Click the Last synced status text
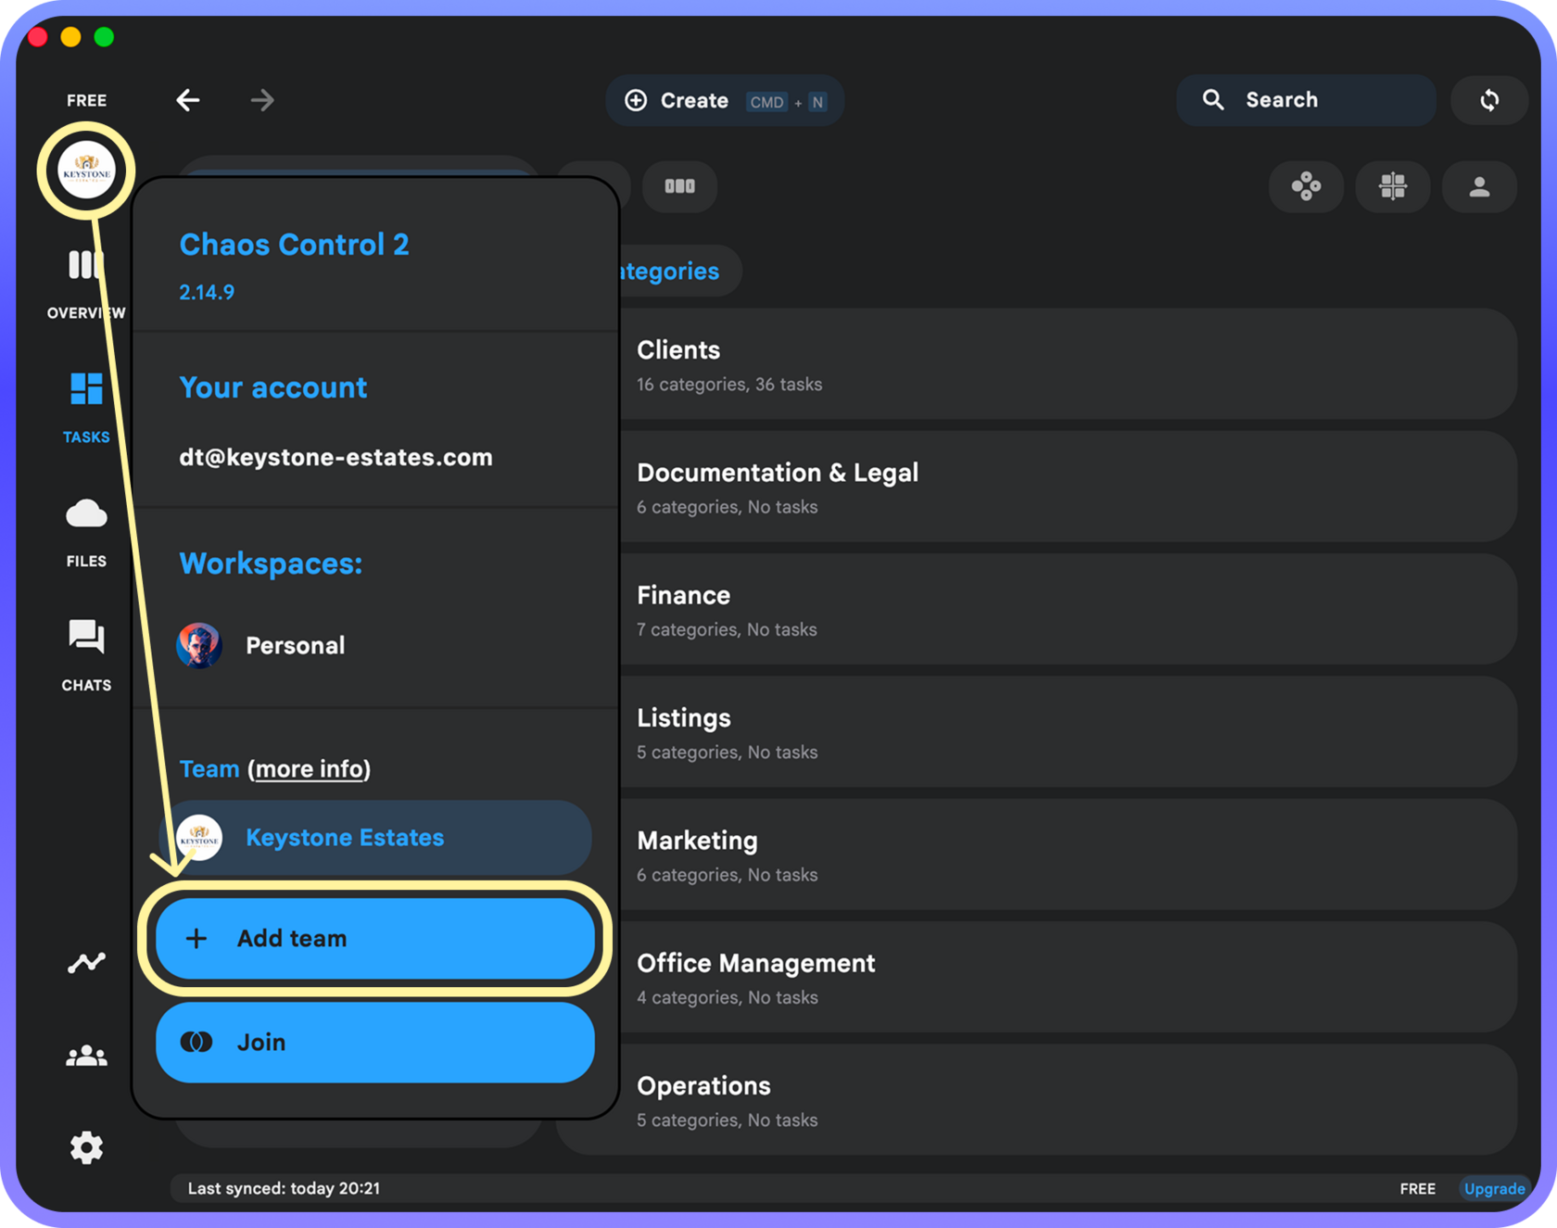This screenshot has width=1557, height=1228. pyautogui.click(x=284, y=1188)
